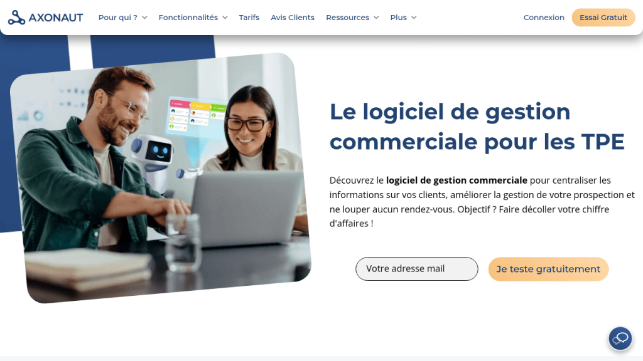Click the Essai Gratuit button
Image resolution: width=643 pixels, height=361 pixels.
(603, 18)
